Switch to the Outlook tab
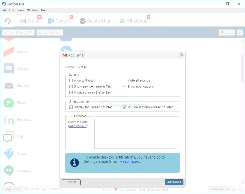245x194 pixels. click(59, 21)
